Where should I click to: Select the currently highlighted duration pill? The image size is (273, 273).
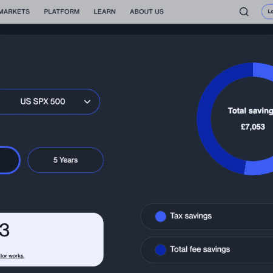(x=10, y=160)
